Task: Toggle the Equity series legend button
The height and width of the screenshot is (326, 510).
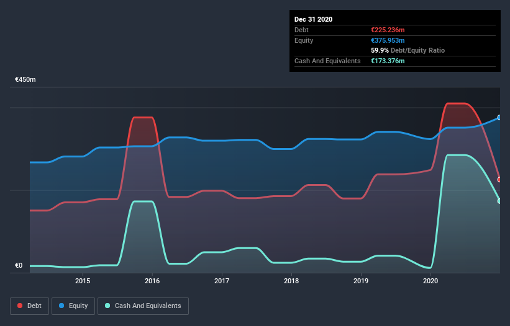Action: pyautogui.click(x=73, y=306)
